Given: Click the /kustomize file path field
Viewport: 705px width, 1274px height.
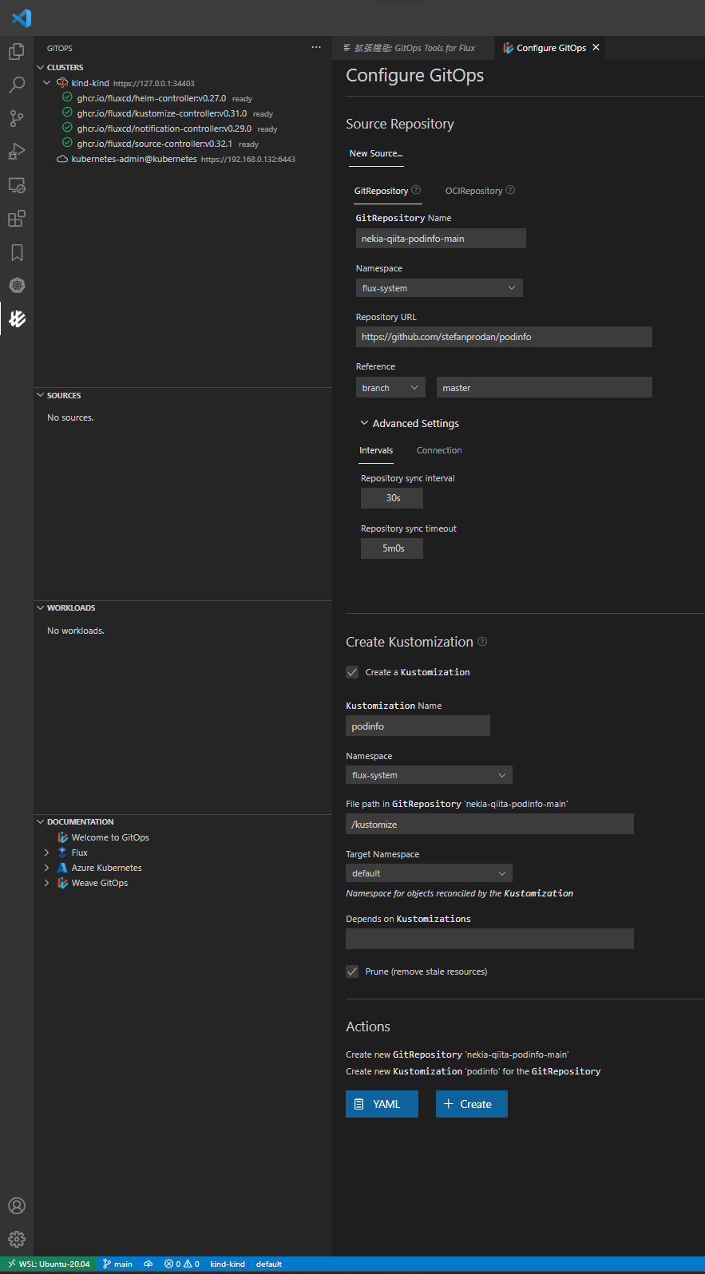Looking at the screenshot, I should 489,825.
